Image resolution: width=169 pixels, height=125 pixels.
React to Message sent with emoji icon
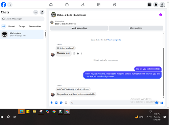74,53
